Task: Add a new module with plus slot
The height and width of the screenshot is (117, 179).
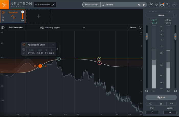Action: 39,16
